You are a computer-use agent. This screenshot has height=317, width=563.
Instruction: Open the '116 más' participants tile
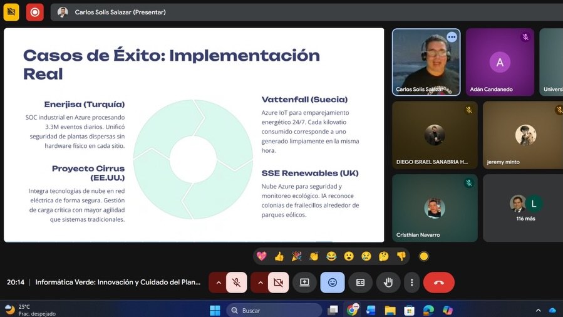[525, 208]
